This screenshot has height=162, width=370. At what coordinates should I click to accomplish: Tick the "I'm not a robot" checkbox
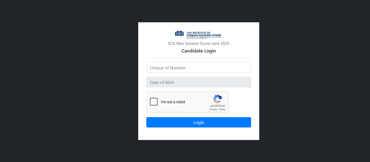coord(154,102)
